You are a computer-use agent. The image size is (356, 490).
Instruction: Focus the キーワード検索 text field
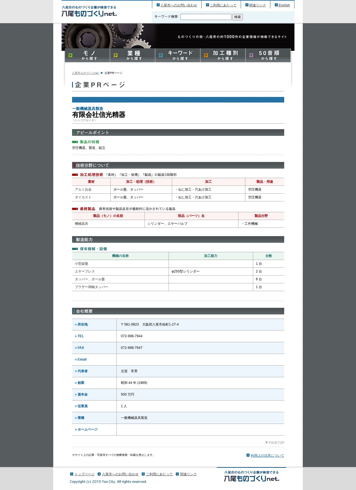tap(206, 17)
